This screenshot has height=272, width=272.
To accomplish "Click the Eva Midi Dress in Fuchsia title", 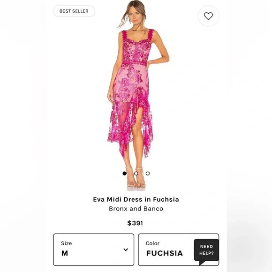I will click(x=136, y=199).
